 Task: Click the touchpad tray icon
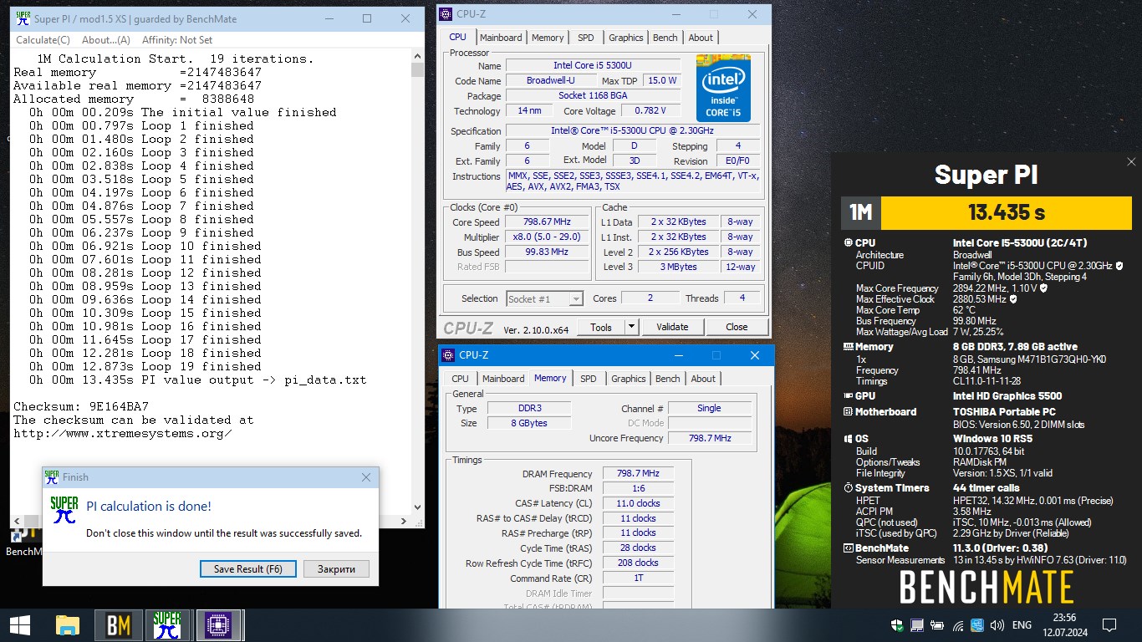click(x=917, y=624)
